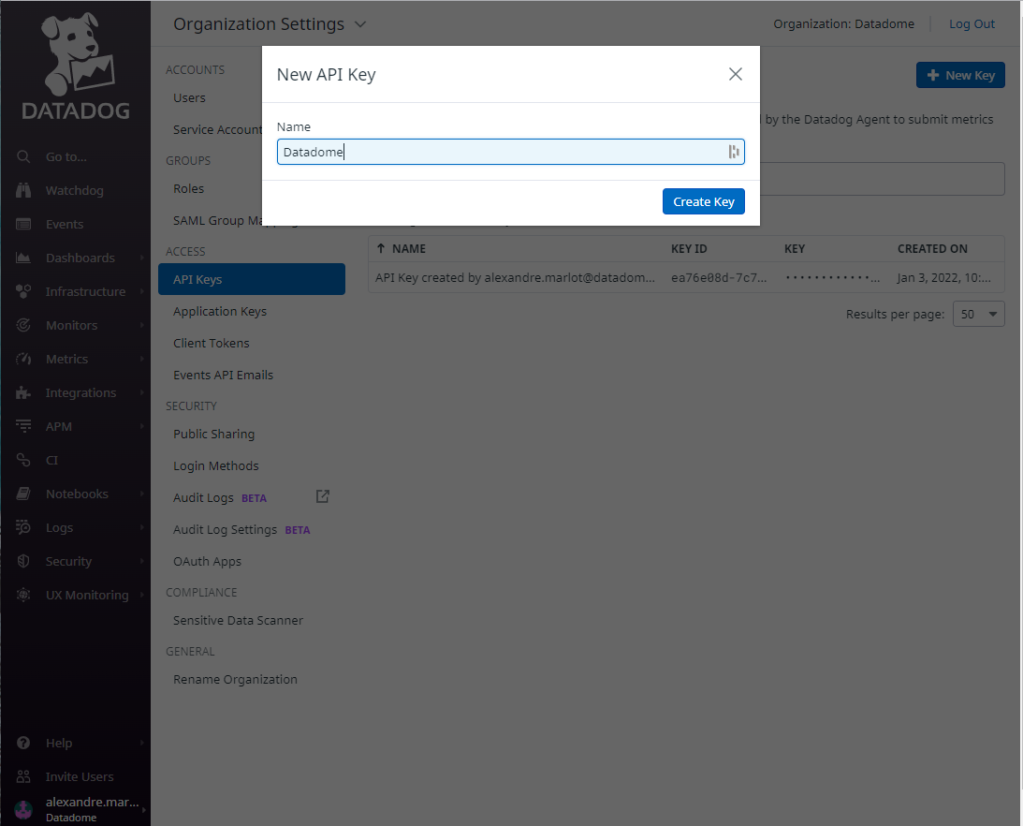
Task: Open Client Tokens page
Action: point(212,343)
